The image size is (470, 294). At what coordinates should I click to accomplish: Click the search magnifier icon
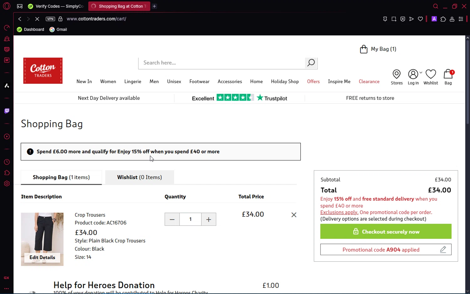[311, 63]
